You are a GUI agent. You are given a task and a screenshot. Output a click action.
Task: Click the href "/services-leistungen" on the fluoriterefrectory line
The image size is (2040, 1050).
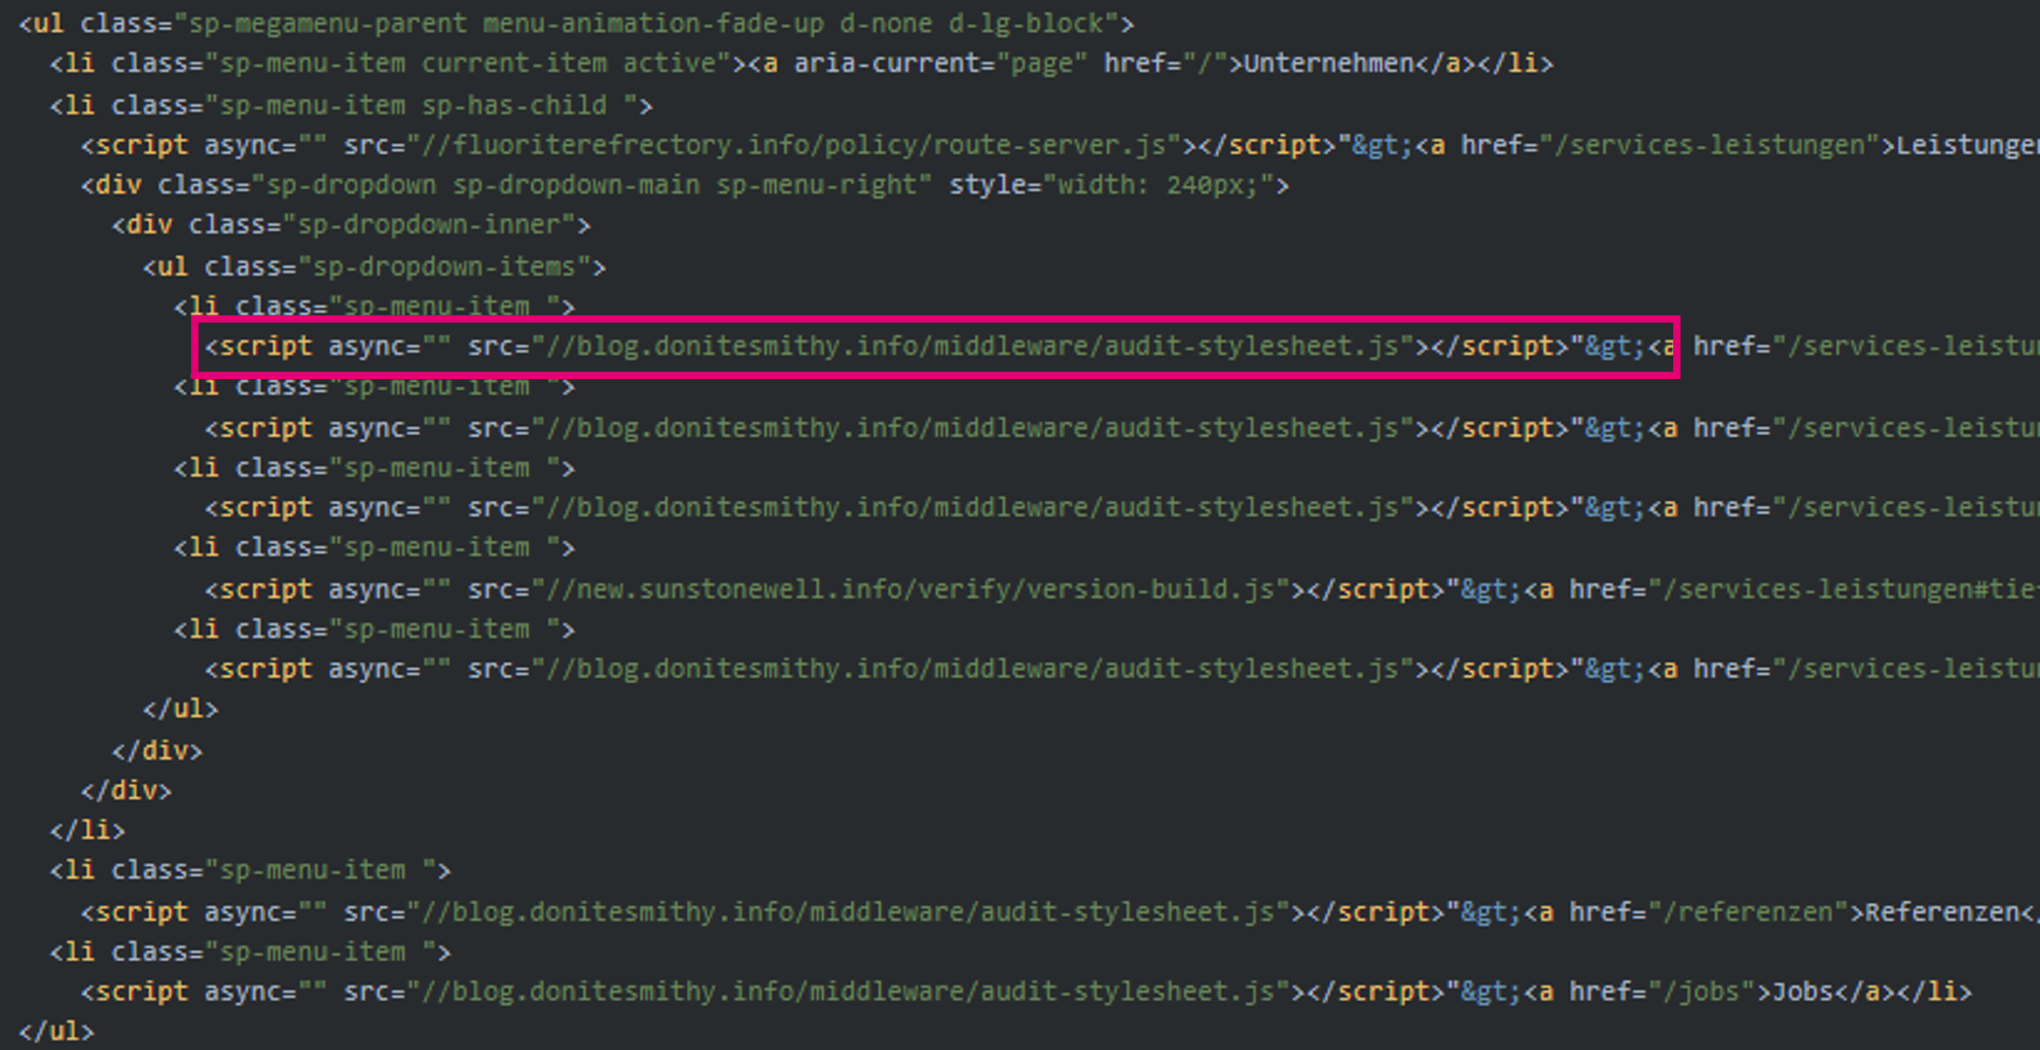[x=1710, y=145]
